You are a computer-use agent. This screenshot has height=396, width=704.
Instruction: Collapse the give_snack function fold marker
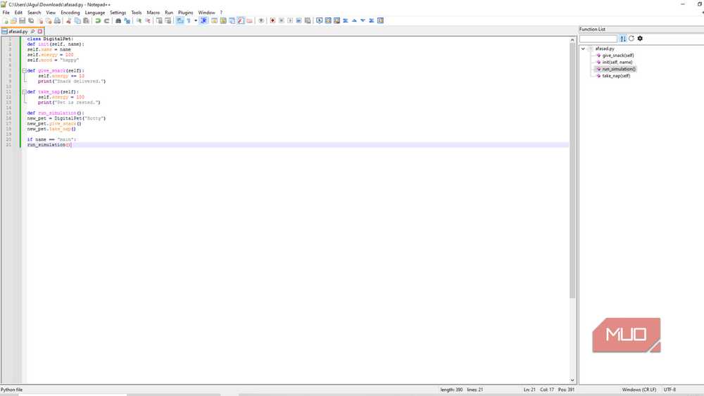point(24,71)
